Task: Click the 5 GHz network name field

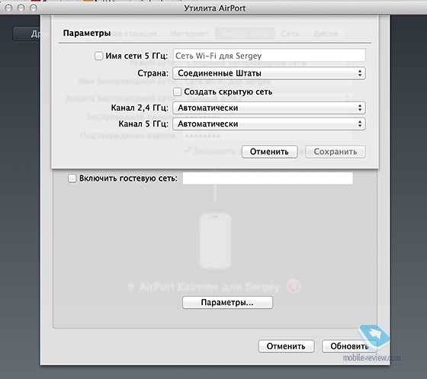Action: point(269,56)
